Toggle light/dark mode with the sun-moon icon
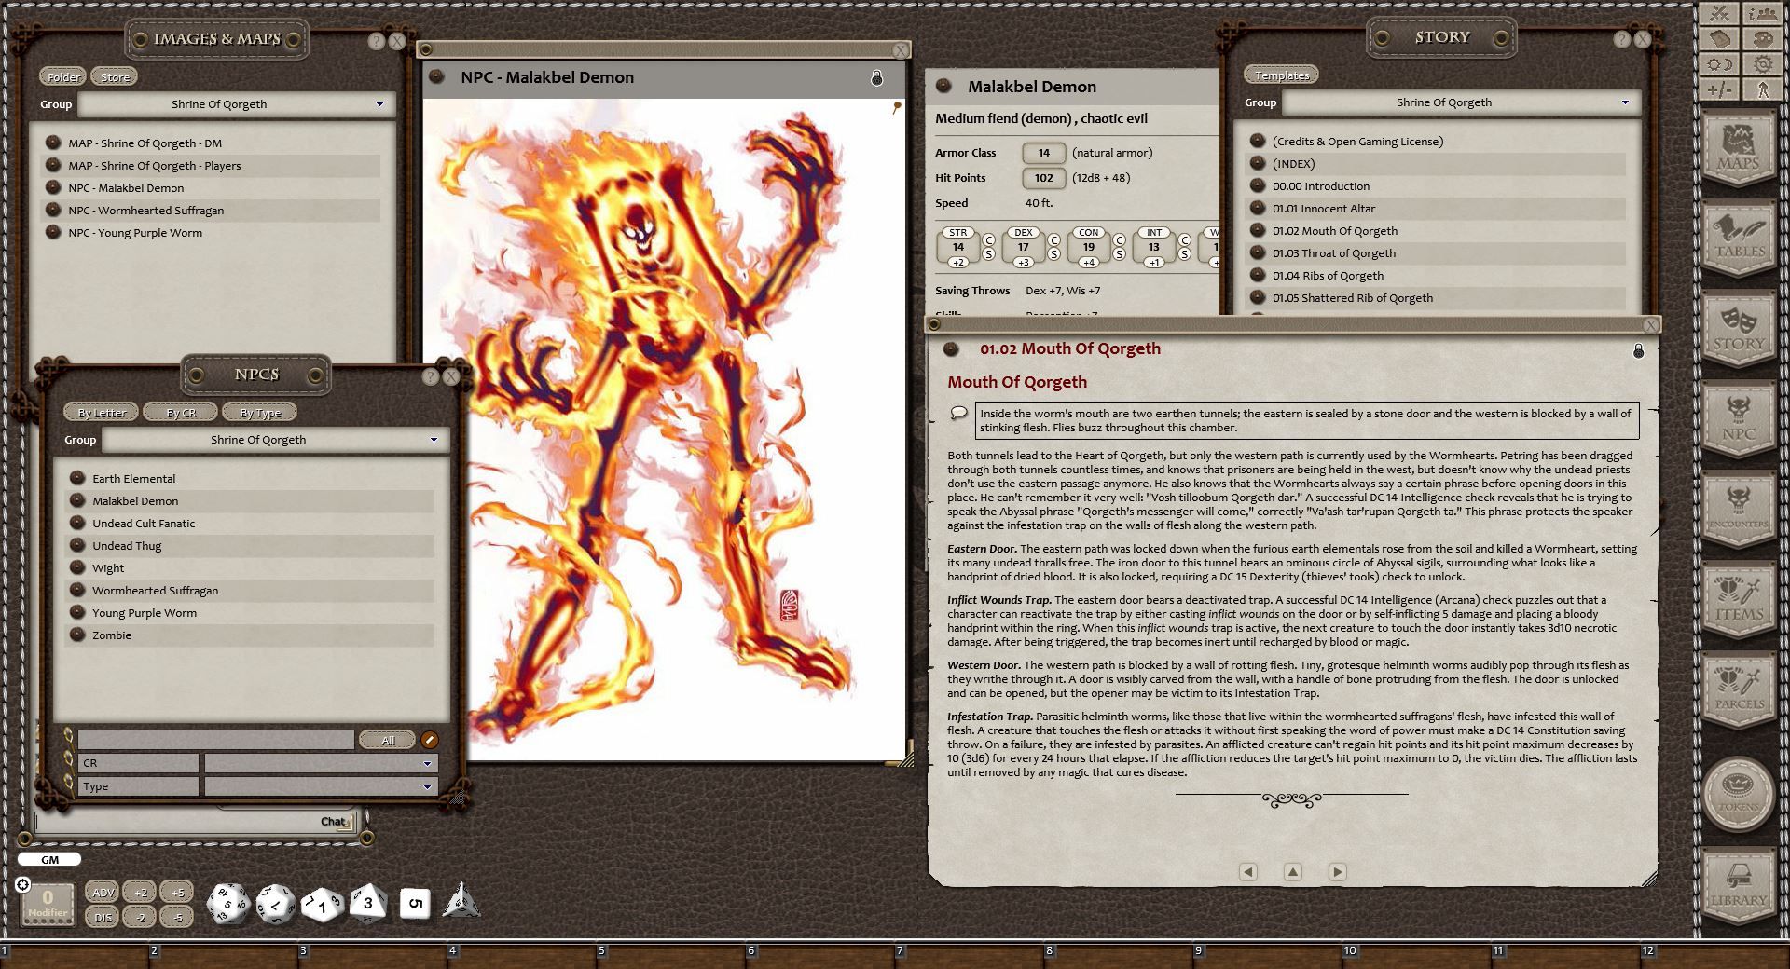Screen dimensions: 1790x969 pos(1720,63)
